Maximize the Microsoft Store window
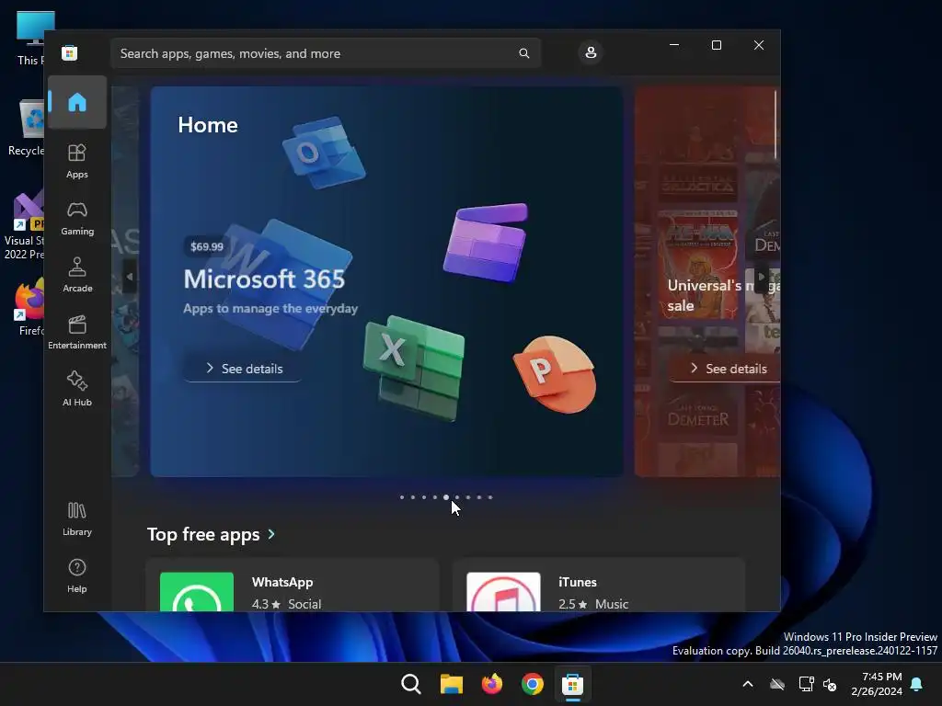Viewport: 942px width, 706px height. (x=716, y=45)
